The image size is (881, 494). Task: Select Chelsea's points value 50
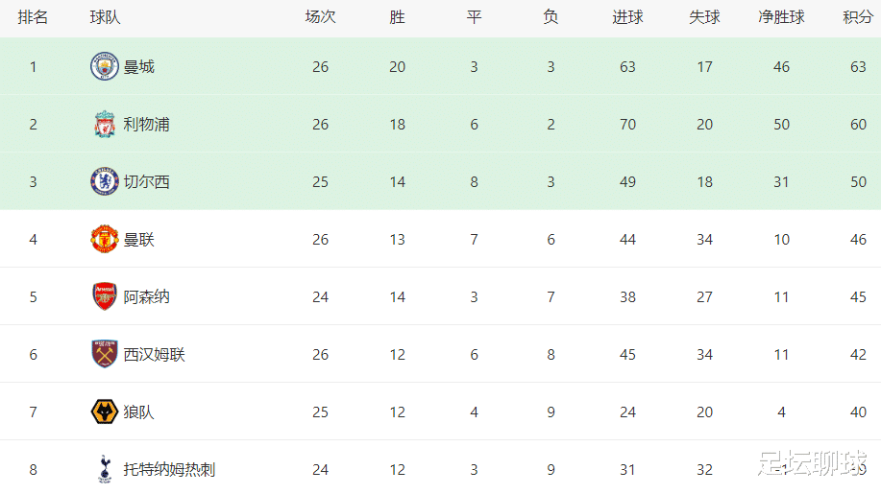tap(858, 181)
